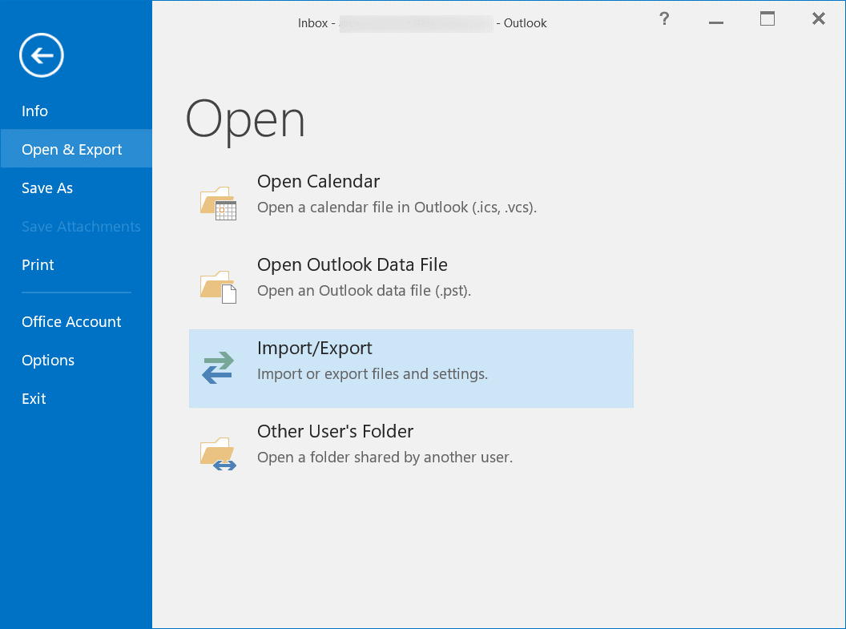The width and height of the screenshot is (846, 629).
Task: Click the Open Calendar heading
Action: [318, 181]
